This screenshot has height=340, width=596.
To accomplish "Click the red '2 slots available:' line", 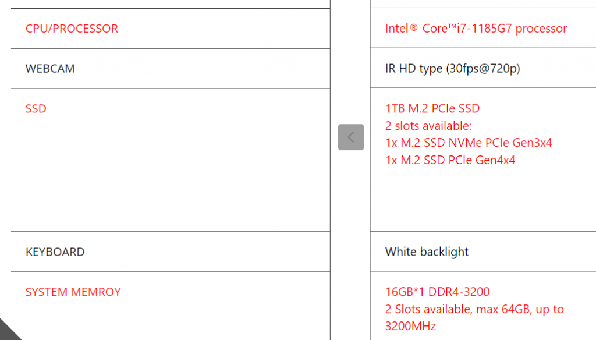I will [428, 126].
